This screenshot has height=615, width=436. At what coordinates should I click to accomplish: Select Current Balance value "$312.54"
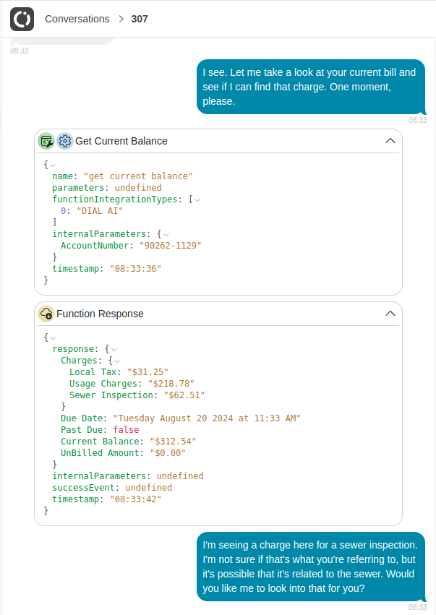173,442
